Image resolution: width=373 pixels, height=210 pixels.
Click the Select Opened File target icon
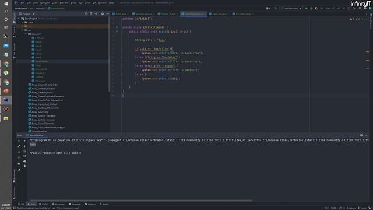point(86,14)
